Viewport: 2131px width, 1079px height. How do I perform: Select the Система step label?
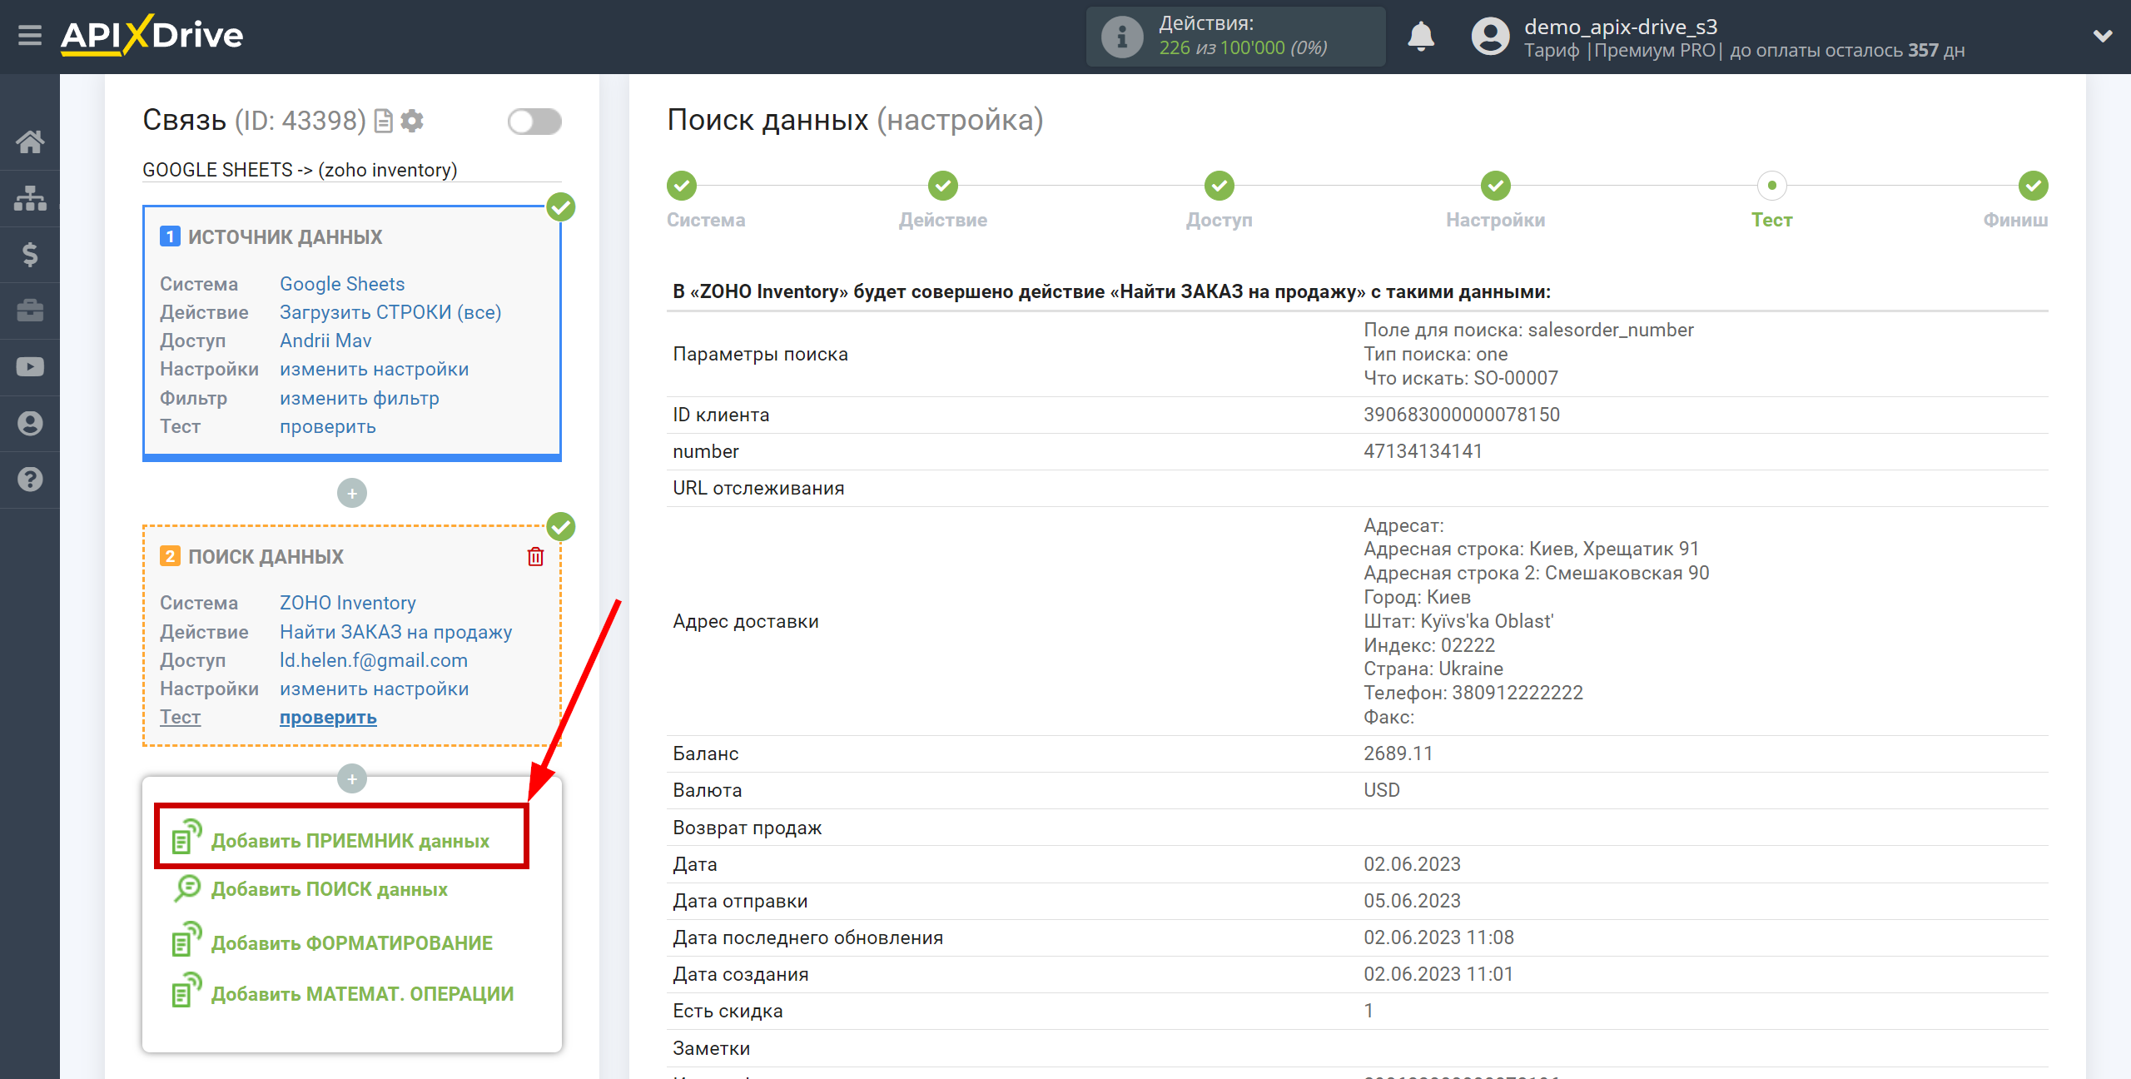pos(706,220)
